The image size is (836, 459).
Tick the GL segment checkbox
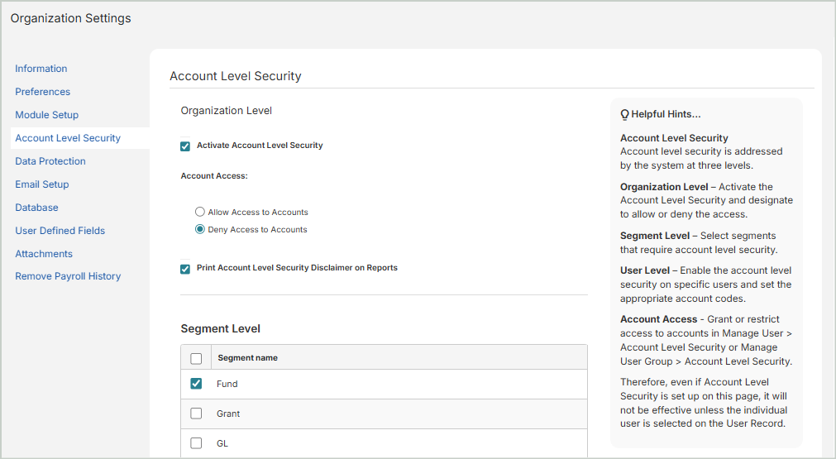coord(196,443)
